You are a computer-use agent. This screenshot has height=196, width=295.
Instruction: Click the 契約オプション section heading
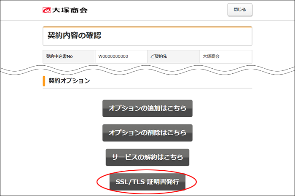(69, 81)
